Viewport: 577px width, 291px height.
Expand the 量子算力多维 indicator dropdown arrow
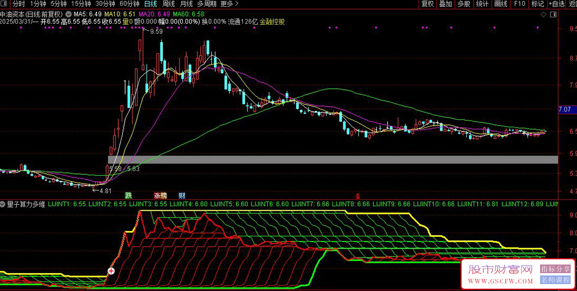(3, 204)
